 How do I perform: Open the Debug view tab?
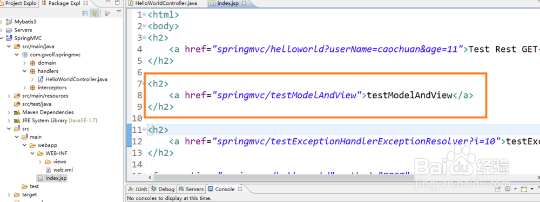tap(163, 189)
